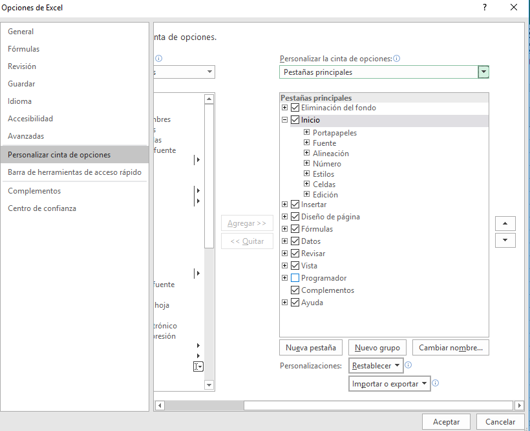Click the horizontal scrollbar left arrow

click(x=160, y=405)
